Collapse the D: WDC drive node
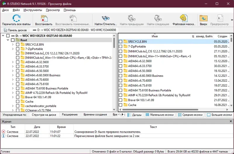Screen dimensions: 234x154 point(3,36)
